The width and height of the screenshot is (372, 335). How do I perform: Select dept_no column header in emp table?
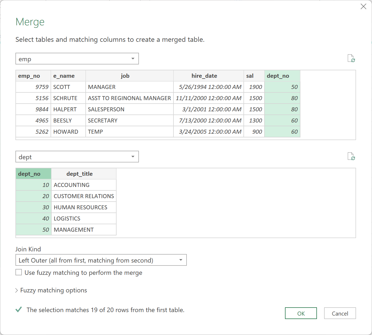tap(282, 76)
